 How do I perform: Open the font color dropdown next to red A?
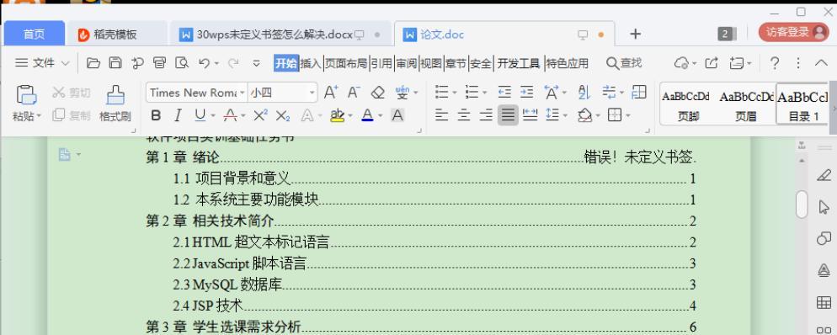(381, 116)
